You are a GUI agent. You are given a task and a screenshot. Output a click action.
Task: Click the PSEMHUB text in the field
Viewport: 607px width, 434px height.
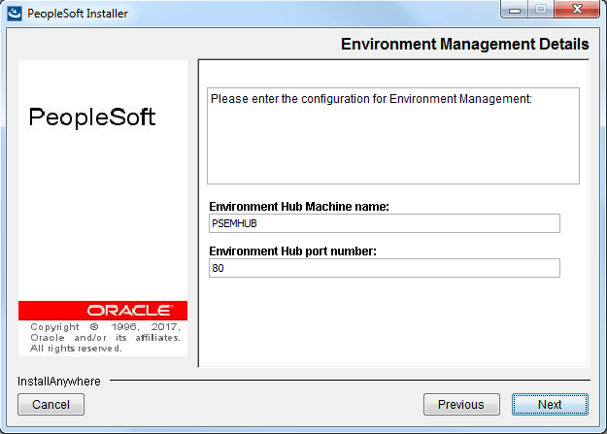tap(234, 223)
